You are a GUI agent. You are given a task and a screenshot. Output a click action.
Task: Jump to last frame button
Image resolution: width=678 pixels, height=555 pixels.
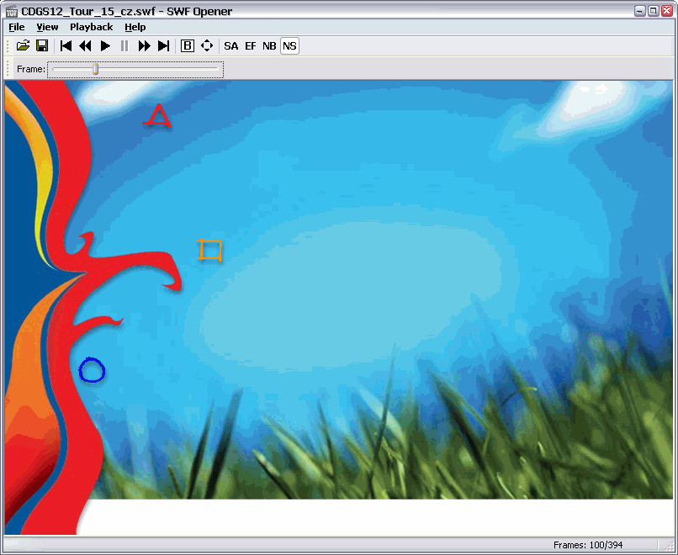click(163, 45)
